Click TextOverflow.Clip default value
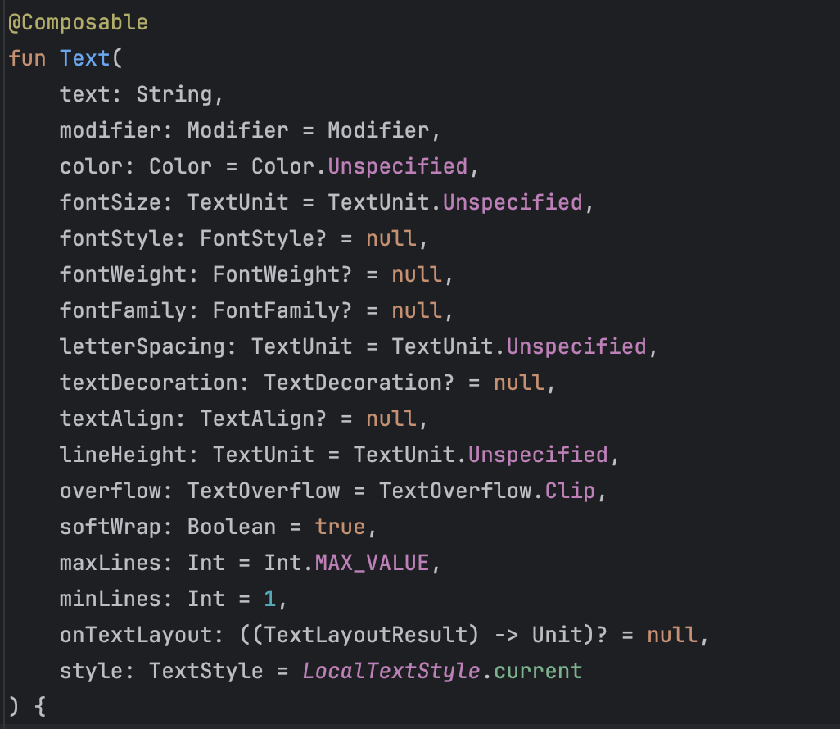The height and width of the screenshot is (729, 840). (487, 491)
